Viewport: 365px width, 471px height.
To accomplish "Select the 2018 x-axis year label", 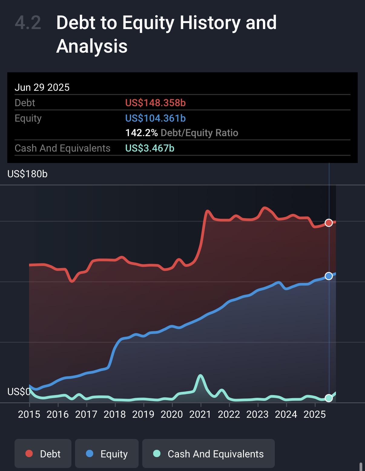I will (x=115, y=414).
